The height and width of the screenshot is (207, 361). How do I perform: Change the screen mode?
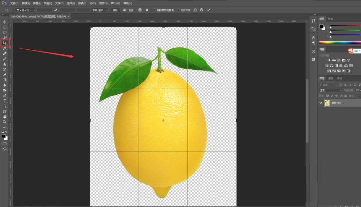click(5, 149)
